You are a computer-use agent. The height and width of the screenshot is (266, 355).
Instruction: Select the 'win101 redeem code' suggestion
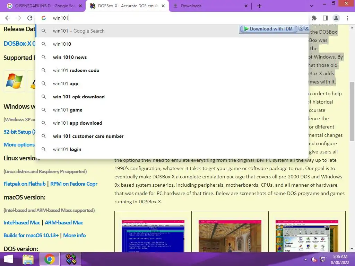click(x=172, y=70)
